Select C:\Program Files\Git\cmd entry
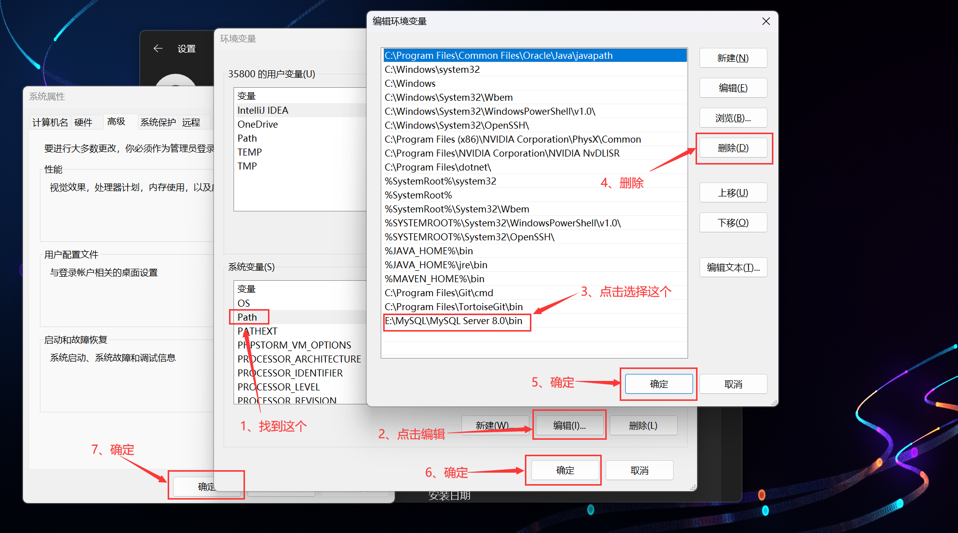The image size is (958, 533). pyautogui.click(x=534, y=293)
